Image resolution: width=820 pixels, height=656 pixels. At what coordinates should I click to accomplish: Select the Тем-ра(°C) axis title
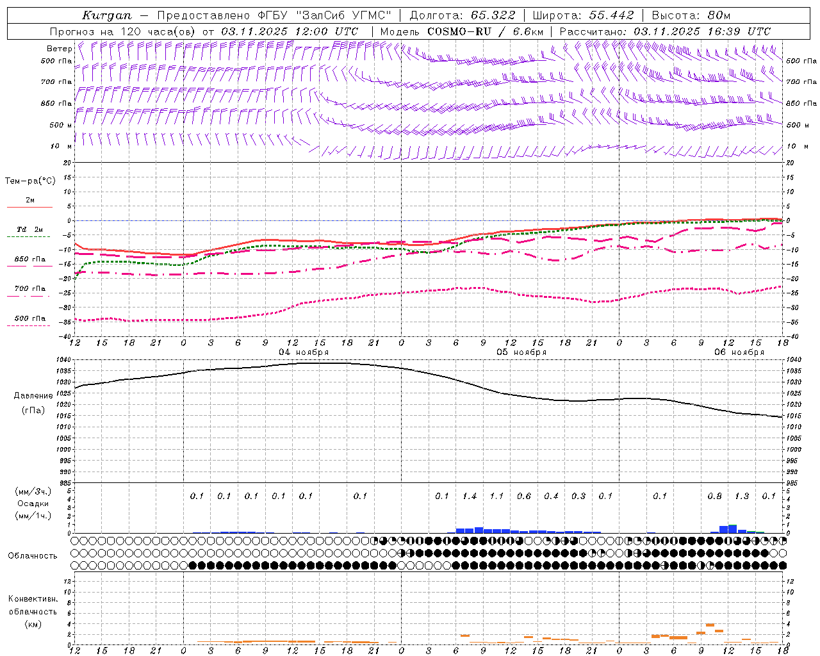(30, 181)
